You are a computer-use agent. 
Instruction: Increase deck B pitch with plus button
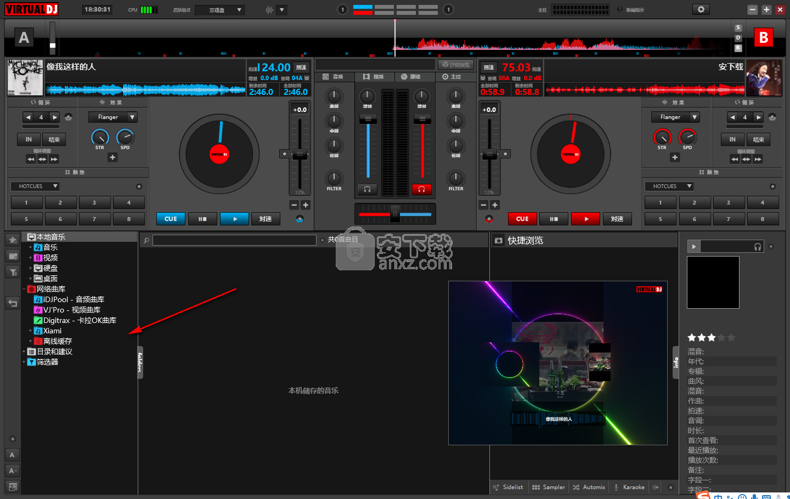click(495, 205)
